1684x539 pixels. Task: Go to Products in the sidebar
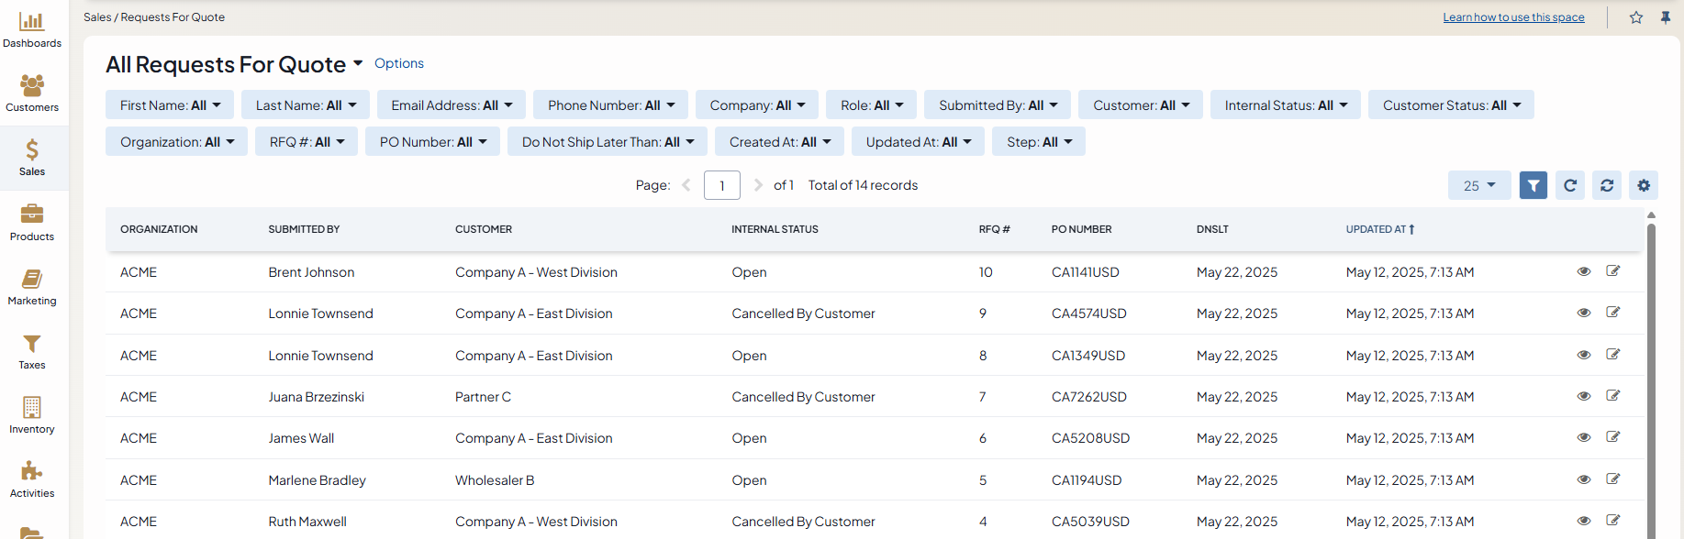click(32, 223)
